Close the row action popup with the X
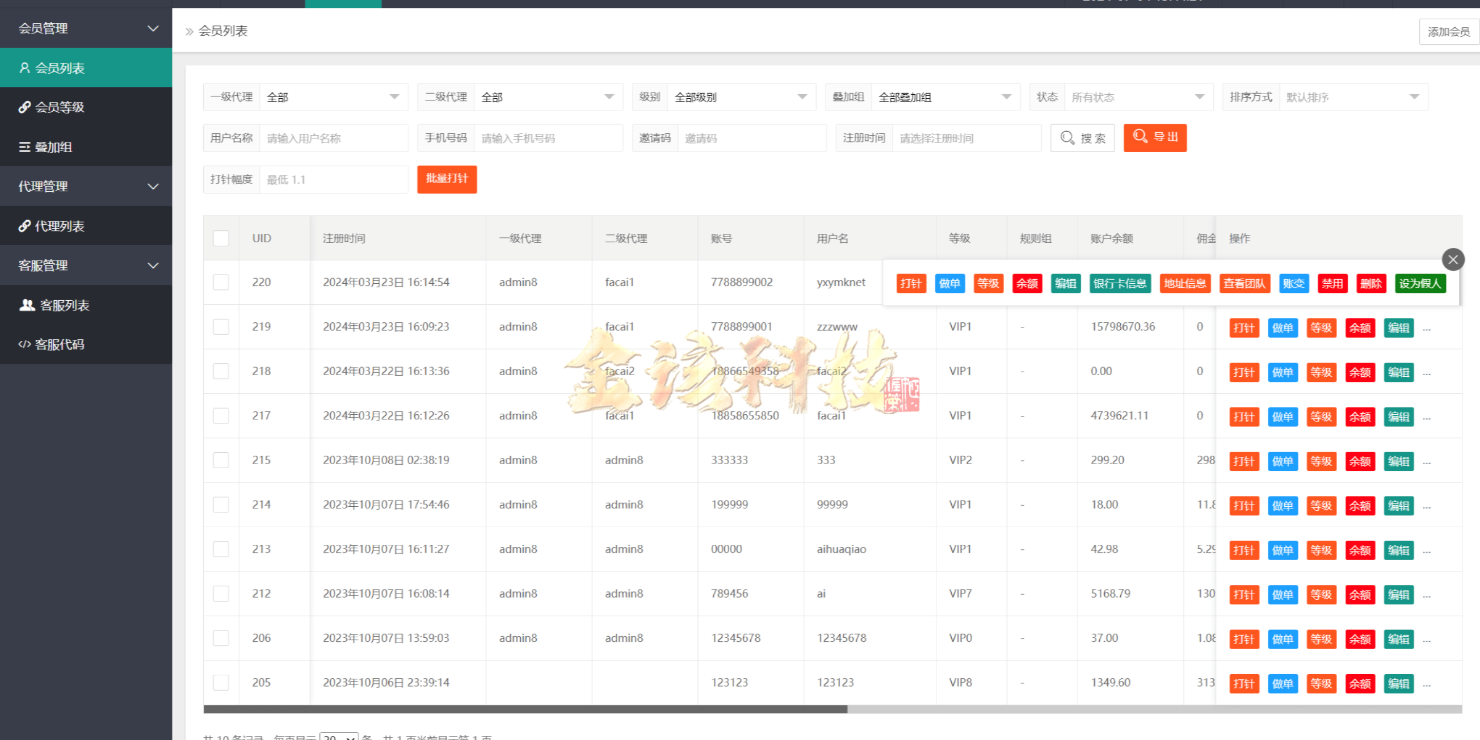 tap(1453, 259)
